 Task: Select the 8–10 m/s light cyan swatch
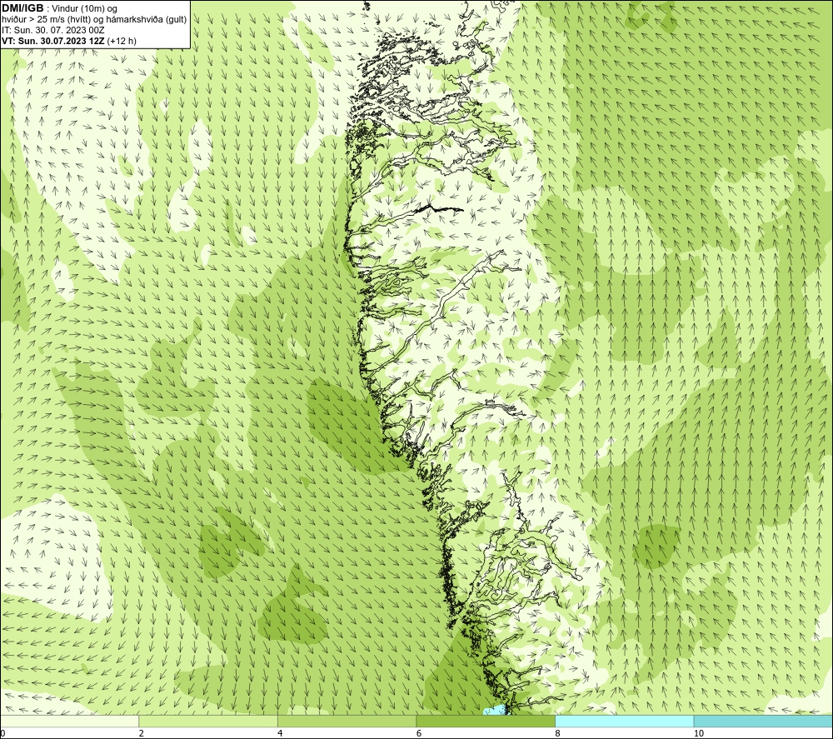point(624,721)
